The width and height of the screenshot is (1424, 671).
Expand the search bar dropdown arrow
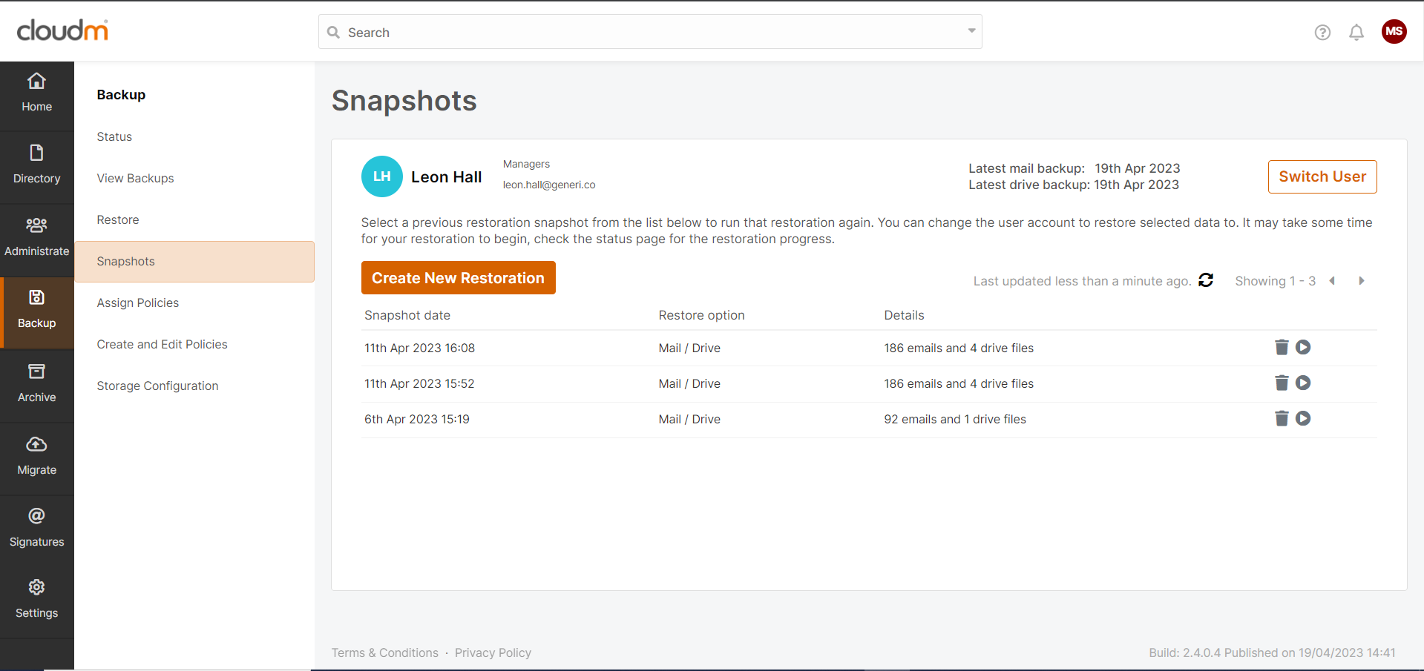971,31
